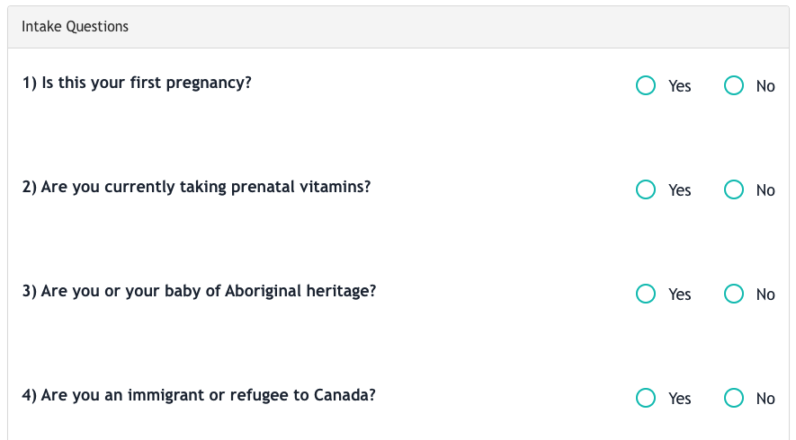
Task: Choose Yes radio for prenatal vitamins question
Action: pos(646,189)
